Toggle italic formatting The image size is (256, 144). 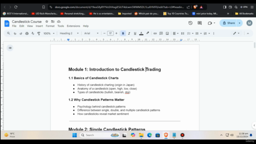129,34
